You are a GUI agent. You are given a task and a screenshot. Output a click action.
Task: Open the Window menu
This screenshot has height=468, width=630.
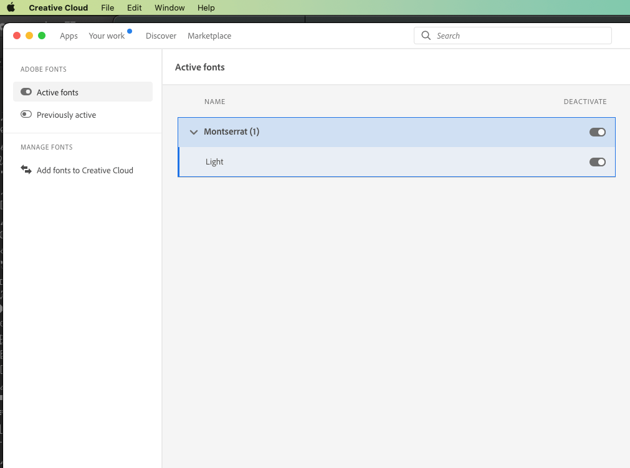pyautogui.click(x=169, y=7)
